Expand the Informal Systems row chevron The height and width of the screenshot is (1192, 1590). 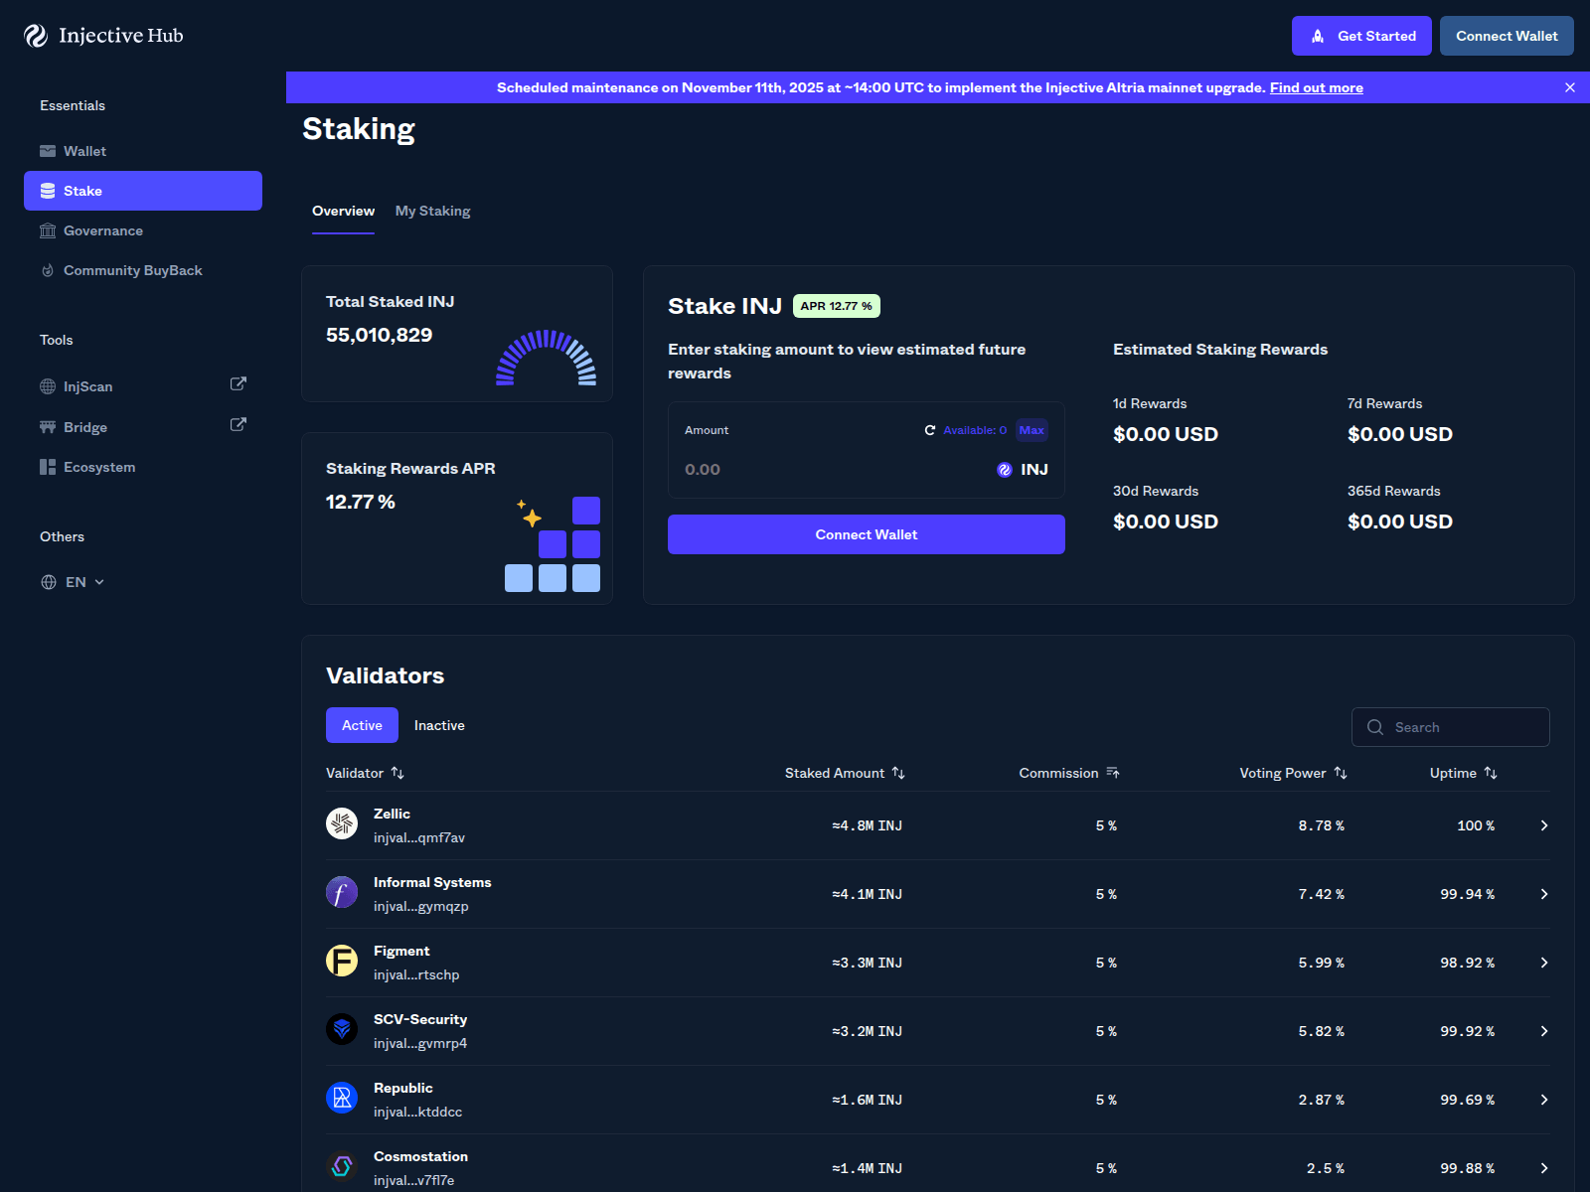[1544, 894]
